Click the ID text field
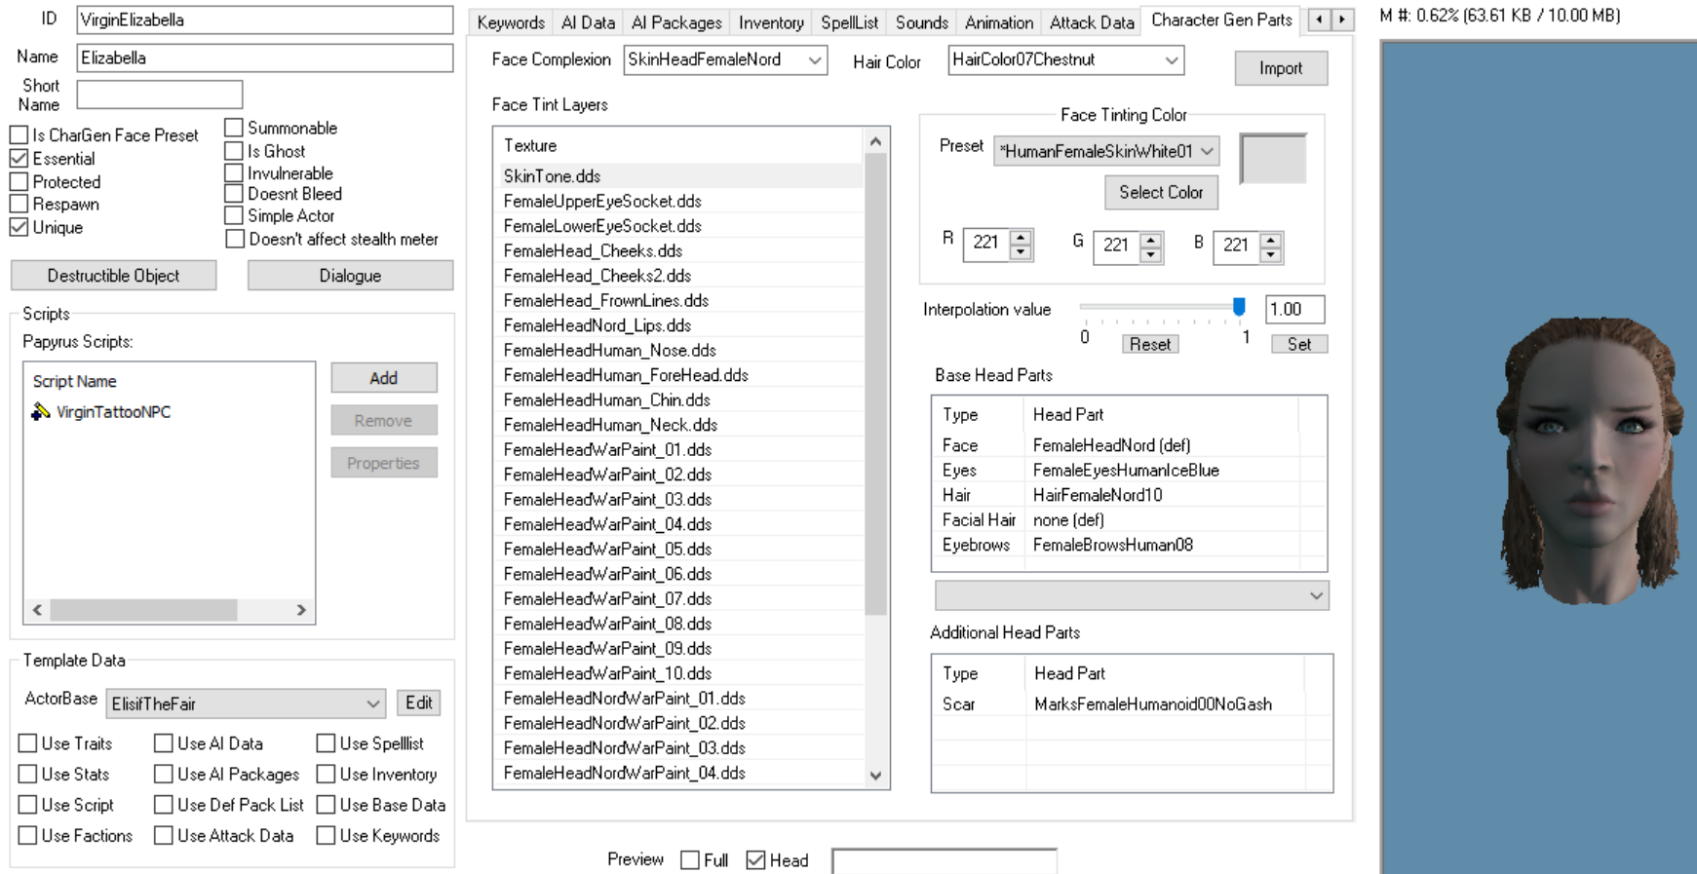Viewport: 1697px width, 874px height. (264, 19)
